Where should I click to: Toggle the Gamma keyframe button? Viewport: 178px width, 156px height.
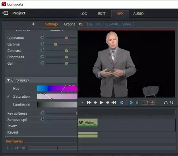click(x=42, y=44)
